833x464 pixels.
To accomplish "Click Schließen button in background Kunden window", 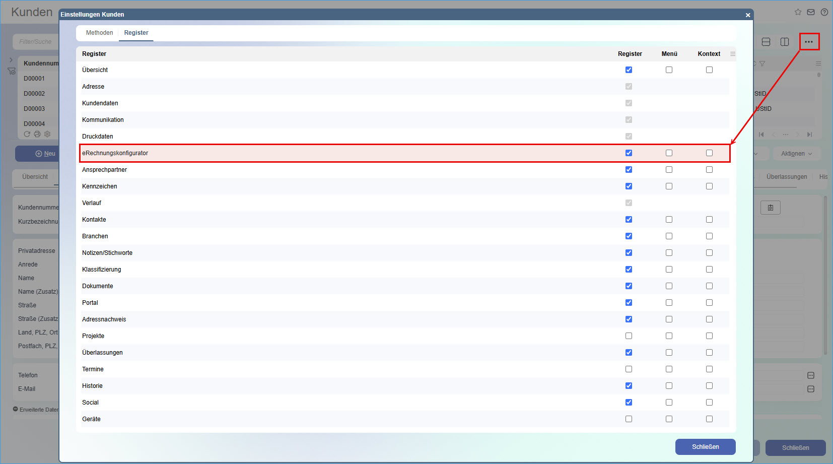I will [795, 448].
